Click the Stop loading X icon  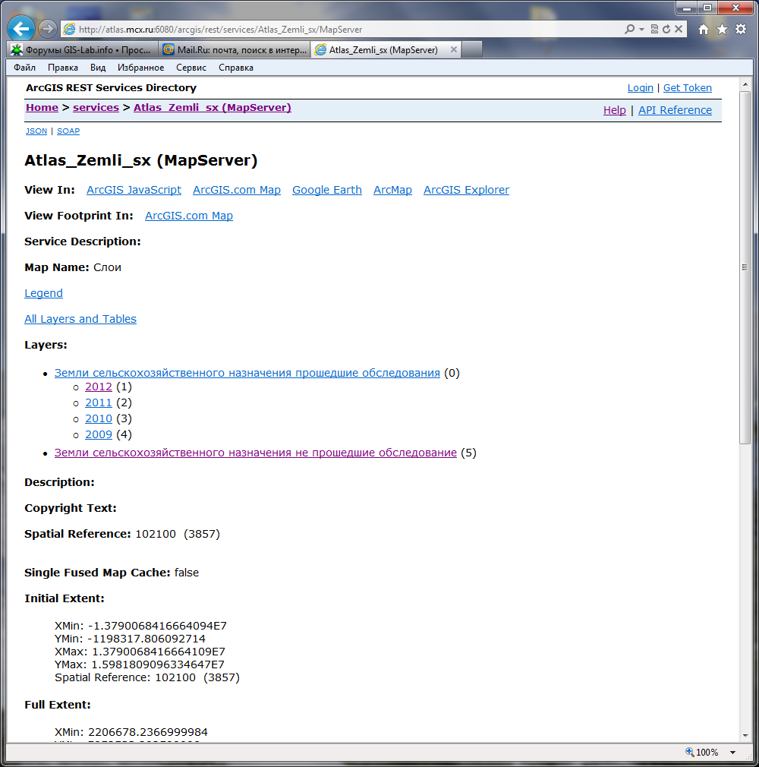(679, 30)
